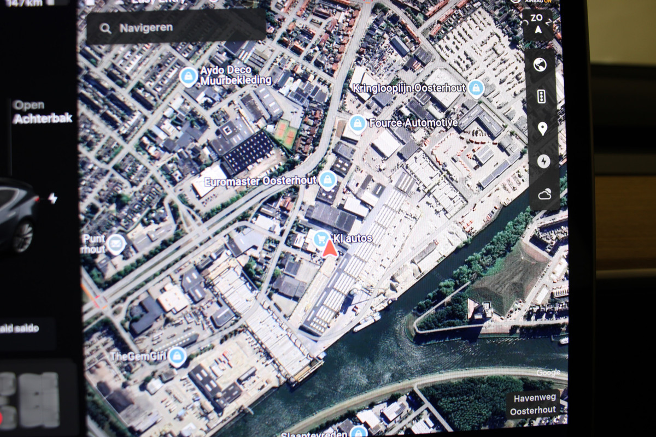Screen dimensions: 656x437
Task: Click the Google attribution link
Action: coord(548,373)
